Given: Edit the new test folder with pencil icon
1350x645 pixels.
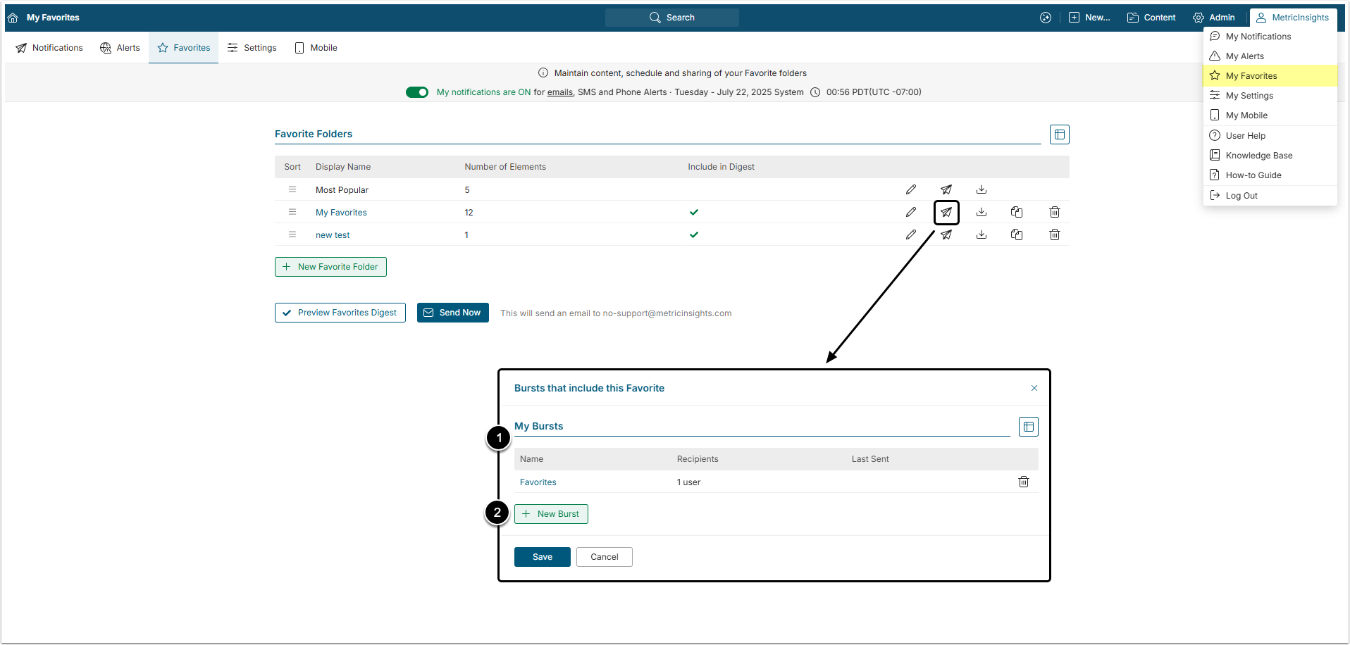Looking at the screenshot, I should click(x=911, y=234).
